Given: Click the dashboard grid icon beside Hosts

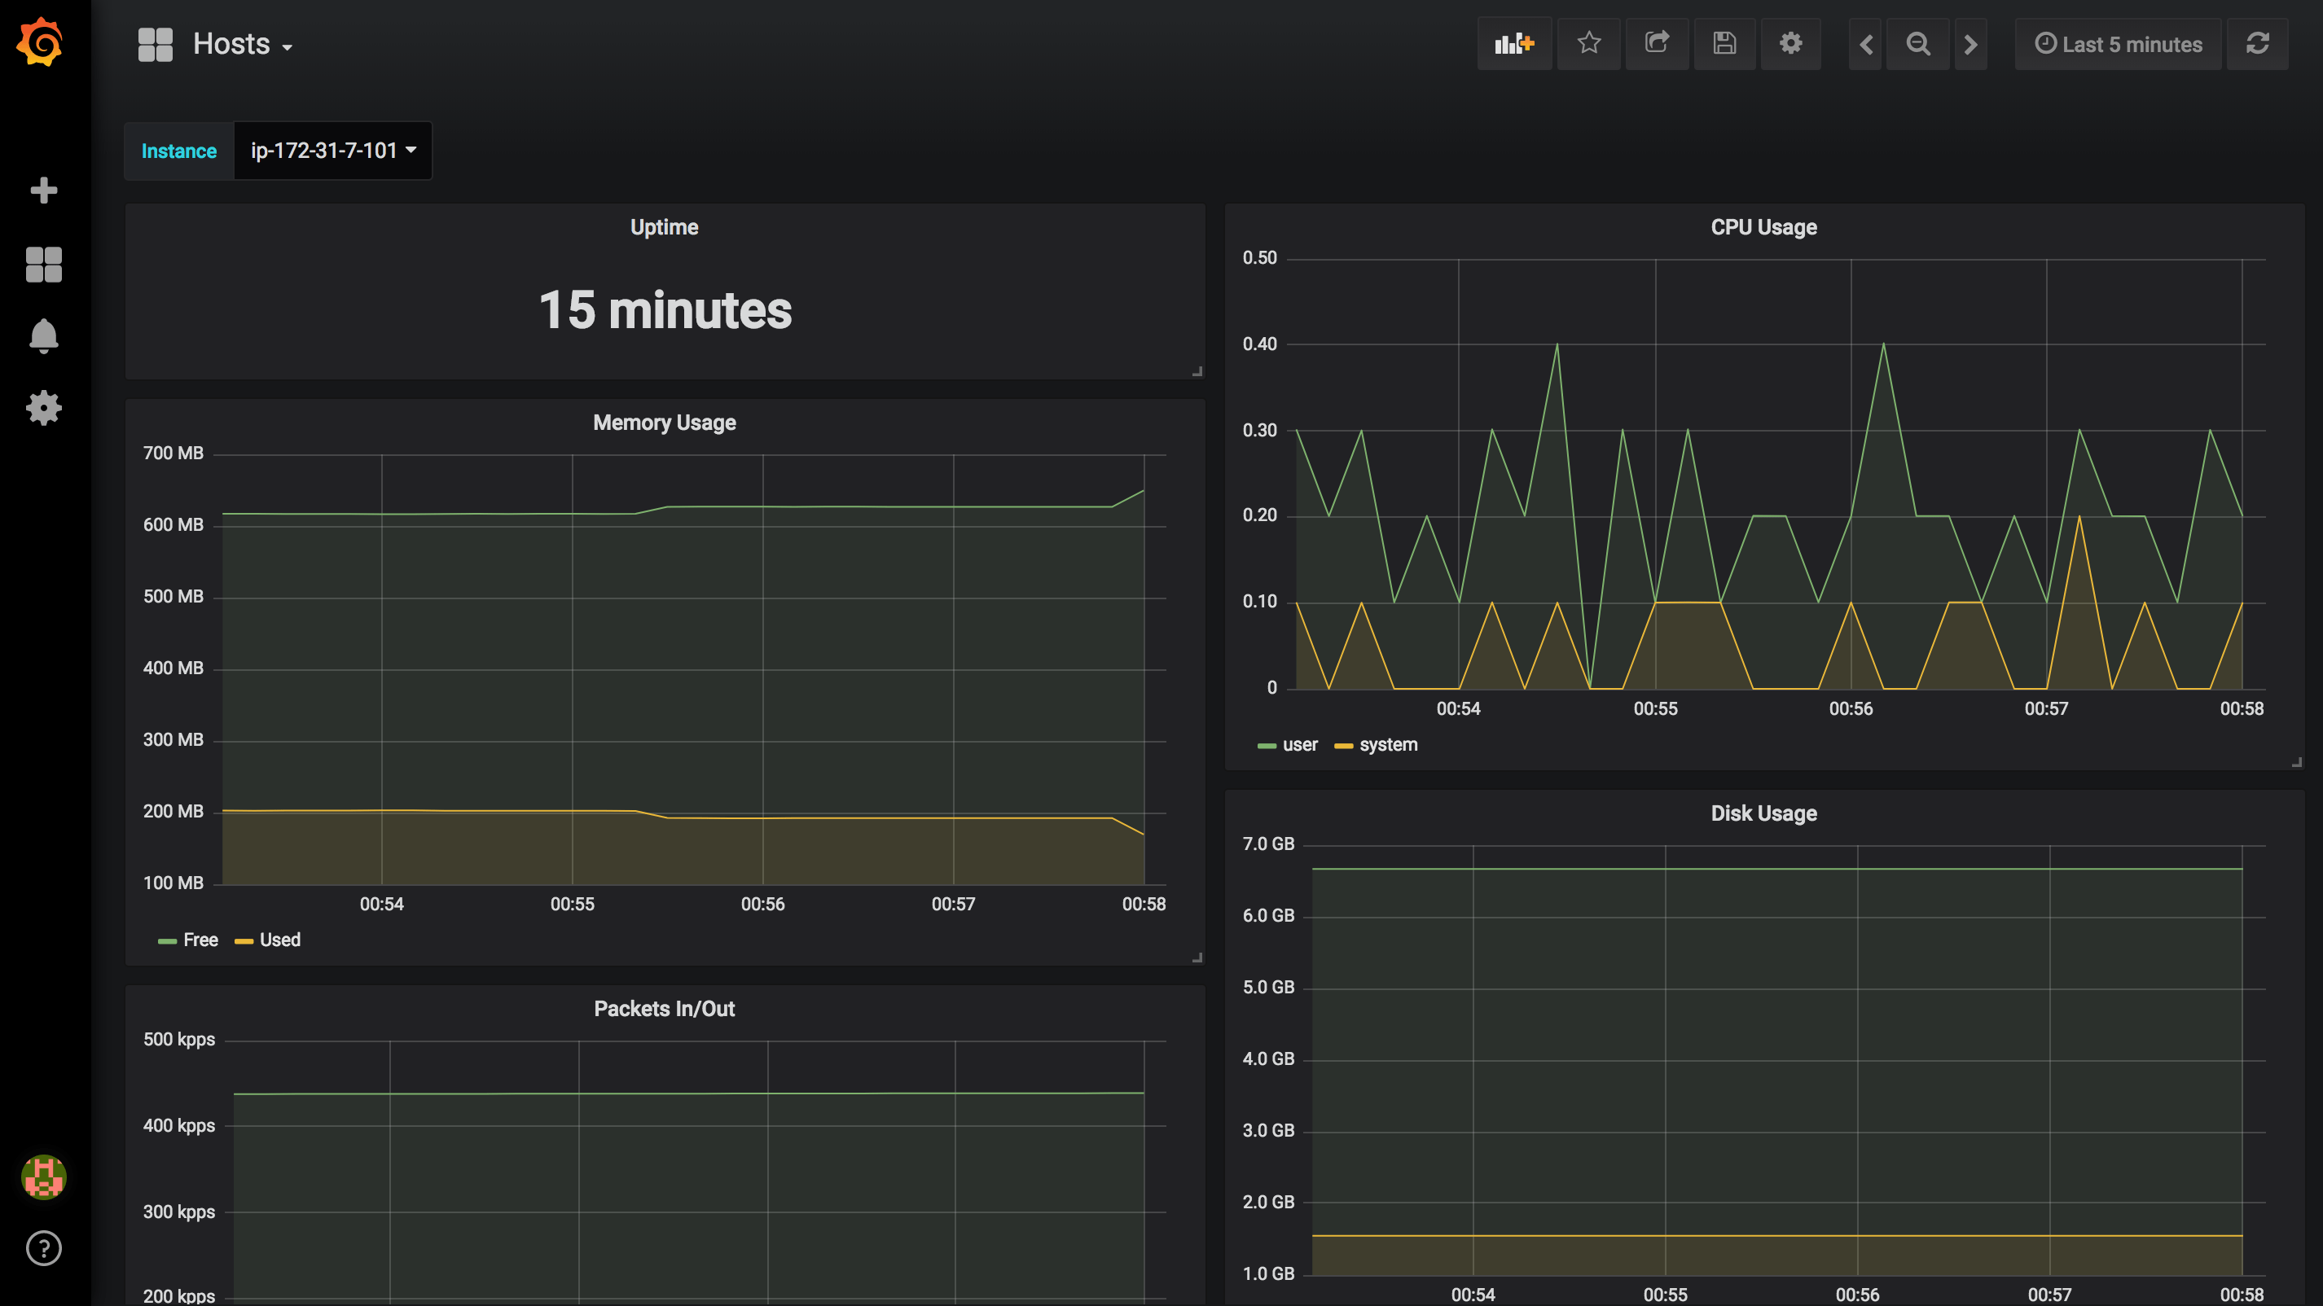Looking at the screenshot, I should coord(155,44).
